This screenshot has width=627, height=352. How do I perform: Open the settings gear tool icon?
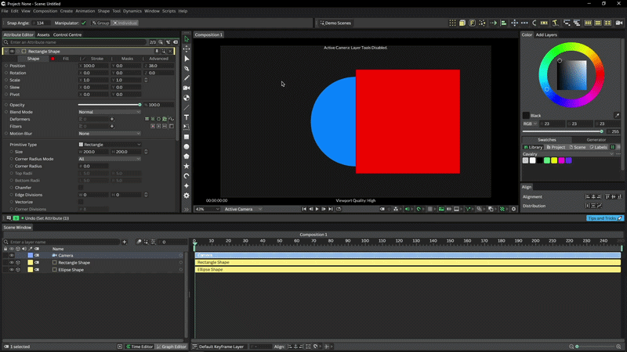click(x=187, y=196)
